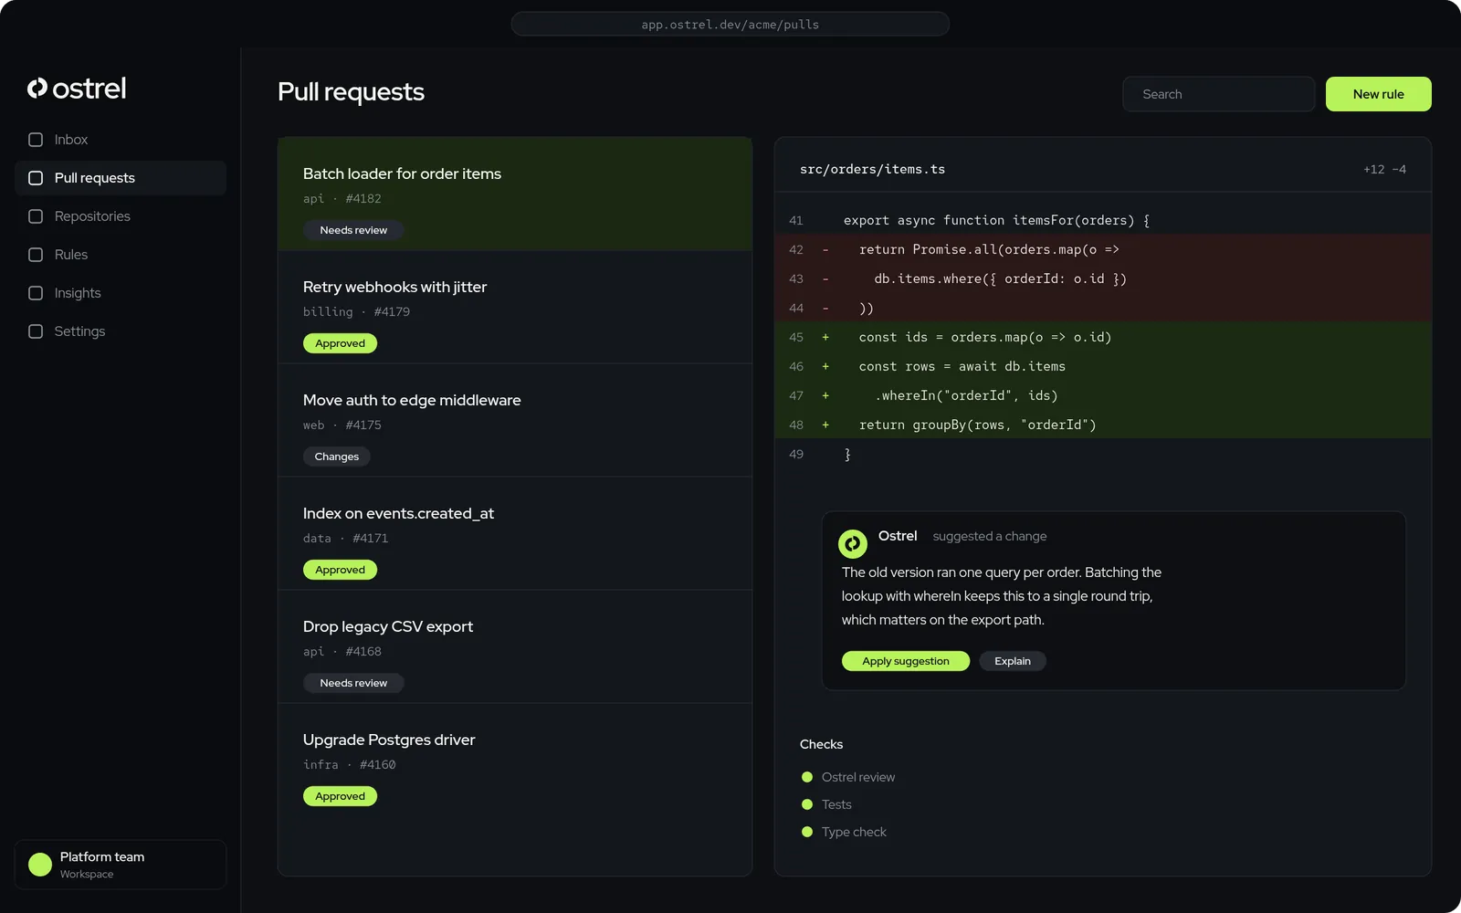Click the Needs review badge on #4168

tap(353, 683)
